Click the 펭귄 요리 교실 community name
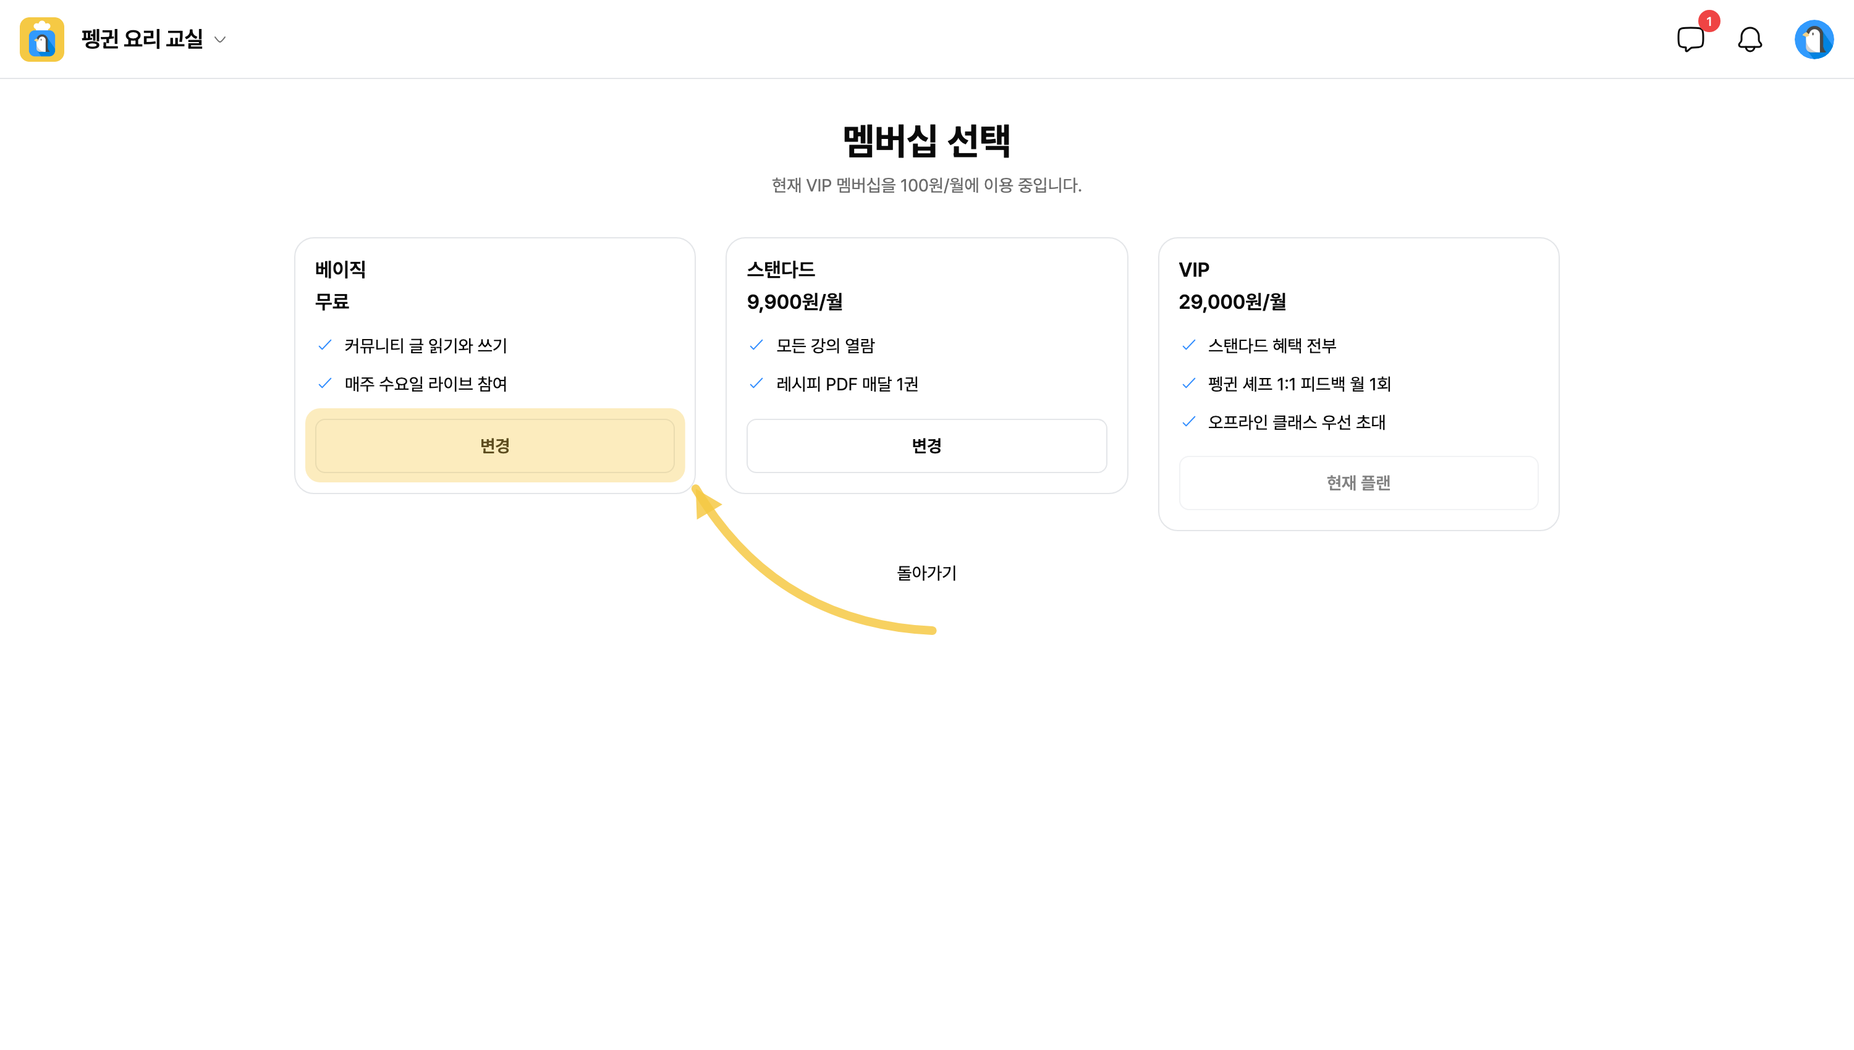Image resolution: width=1854 pixels, height=1050 pixels. click(x=142, y=39)
